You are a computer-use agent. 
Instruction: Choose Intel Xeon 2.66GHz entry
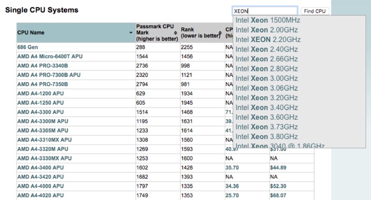(299, 59)
